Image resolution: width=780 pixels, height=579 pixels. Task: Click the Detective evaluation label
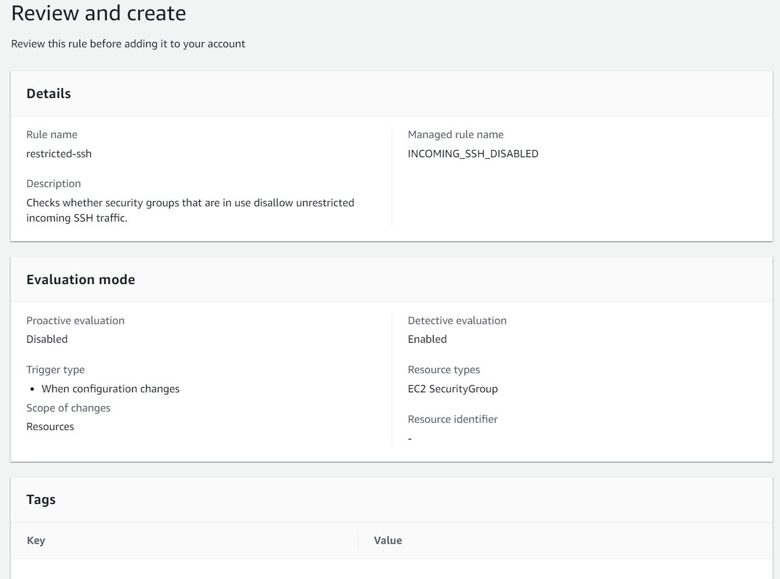click(457, 321)
